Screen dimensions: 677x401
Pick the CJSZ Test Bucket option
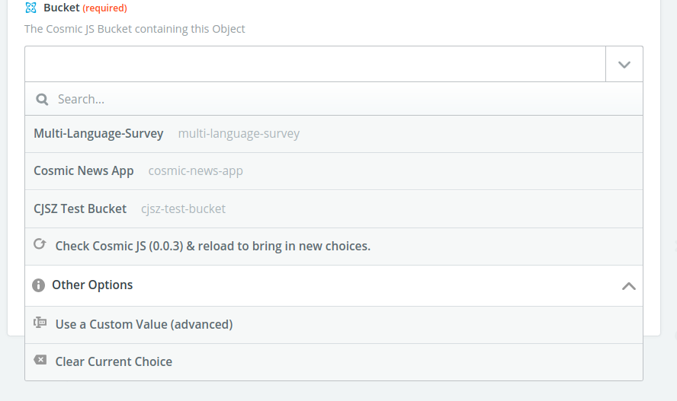(x=80, y=208)
